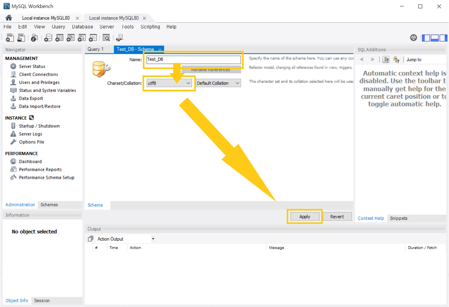Switch to the Context Help tab
Viewport: 449px width, 307px height.
pos(371,218)
